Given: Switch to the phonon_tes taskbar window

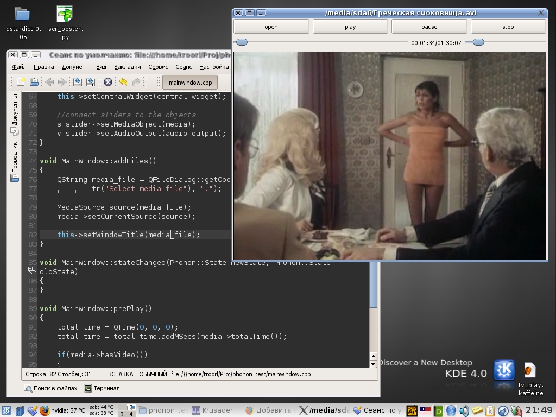Looking at the screenshot, I should [x=163, y=410].
